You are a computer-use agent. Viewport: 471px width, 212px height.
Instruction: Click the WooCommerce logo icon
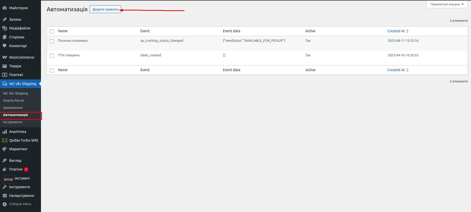[4, 57]
